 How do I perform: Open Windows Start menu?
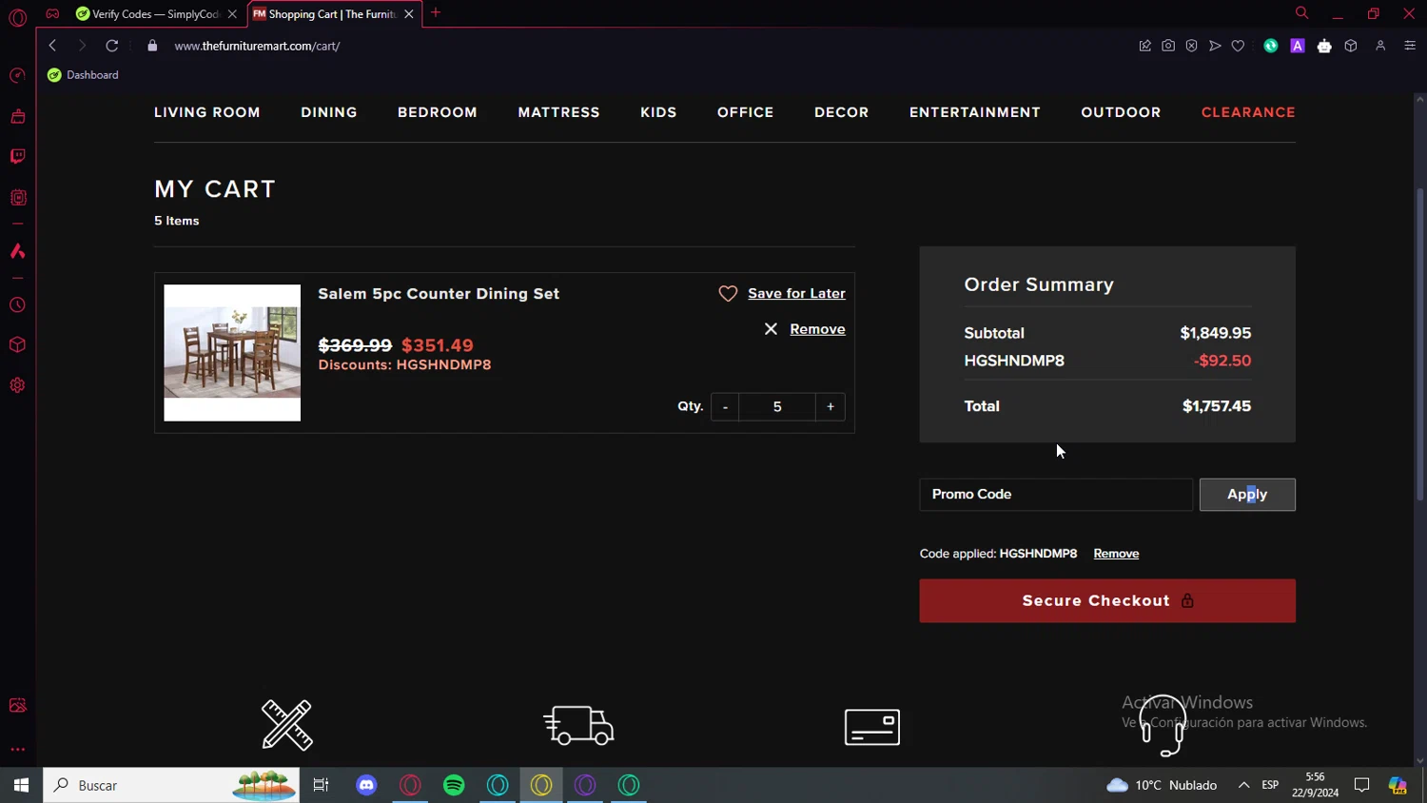point(21,785)
